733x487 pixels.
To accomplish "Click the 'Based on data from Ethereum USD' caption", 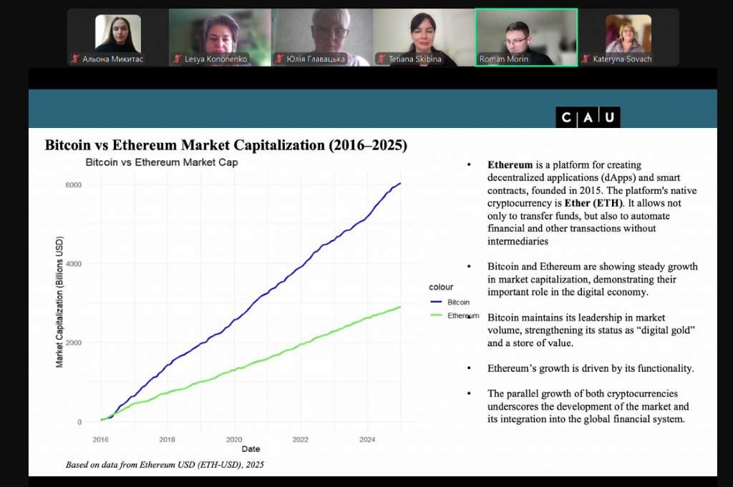I will (x=165, y=464).
